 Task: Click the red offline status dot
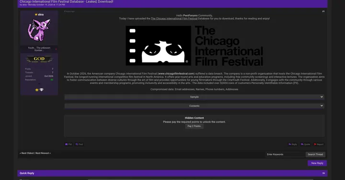pyautogui.click(x=56, y=49)
